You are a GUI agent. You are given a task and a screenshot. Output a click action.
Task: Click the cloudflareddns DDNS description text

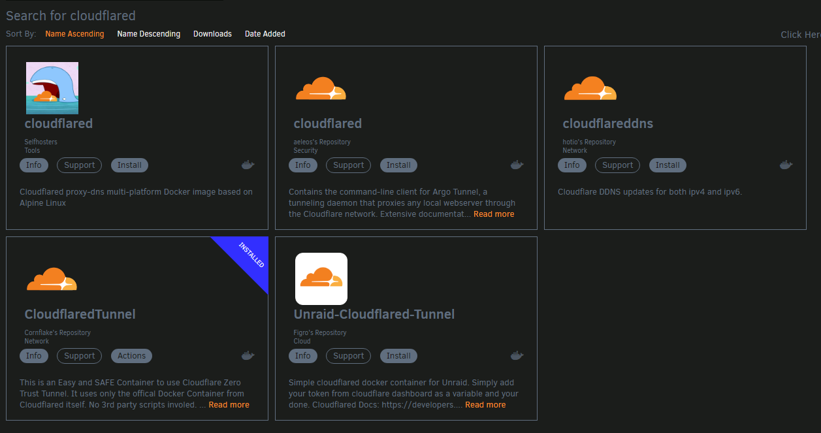tap(650, 192)
